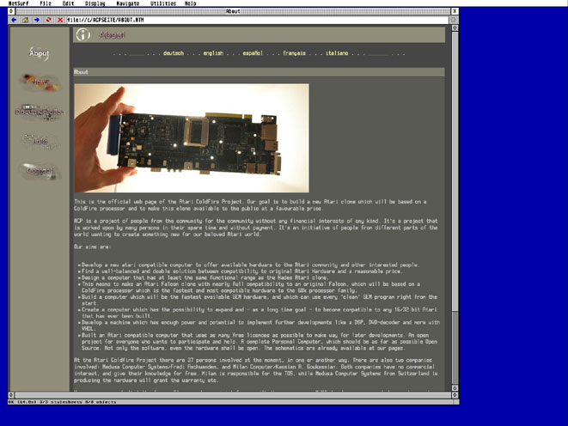Stop loading with the red X icon
This screenshot has width=568, height=426.
60,20
